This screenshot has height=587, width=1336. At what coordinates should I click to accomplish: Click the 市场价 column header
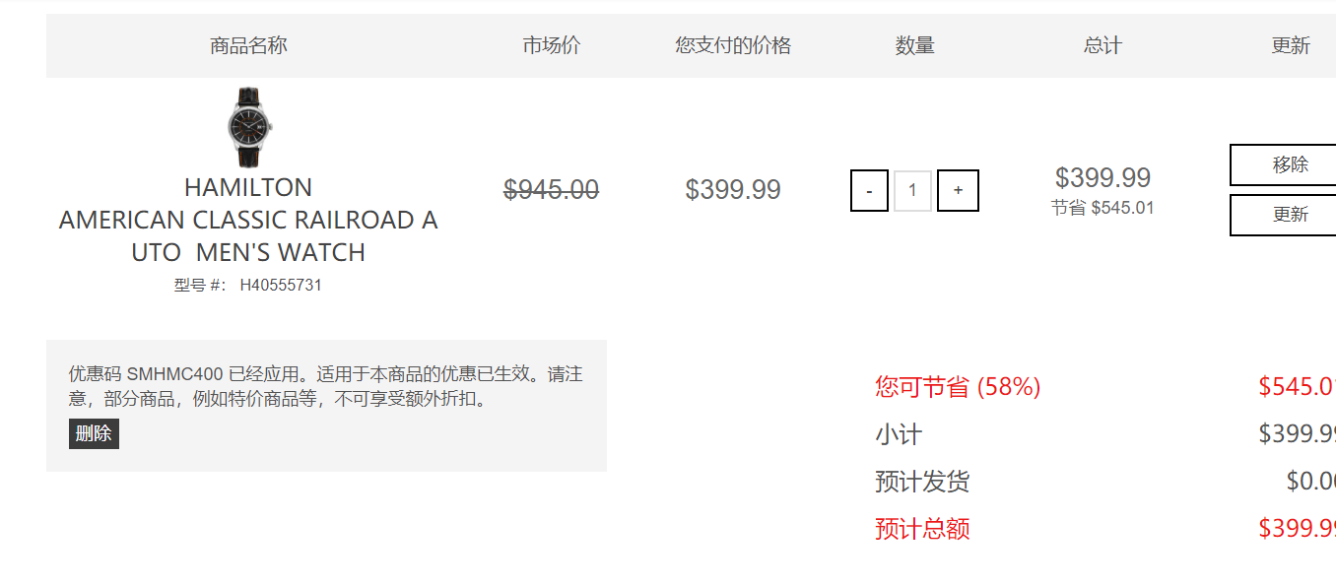[x=552, y=45]
